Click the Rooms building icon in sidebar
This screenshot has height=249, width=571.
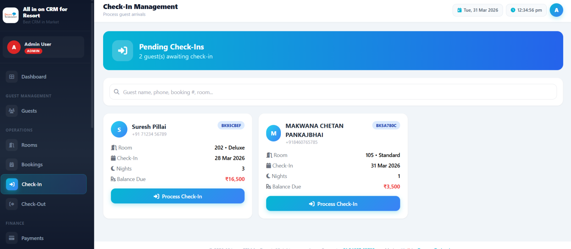[12, 145]
